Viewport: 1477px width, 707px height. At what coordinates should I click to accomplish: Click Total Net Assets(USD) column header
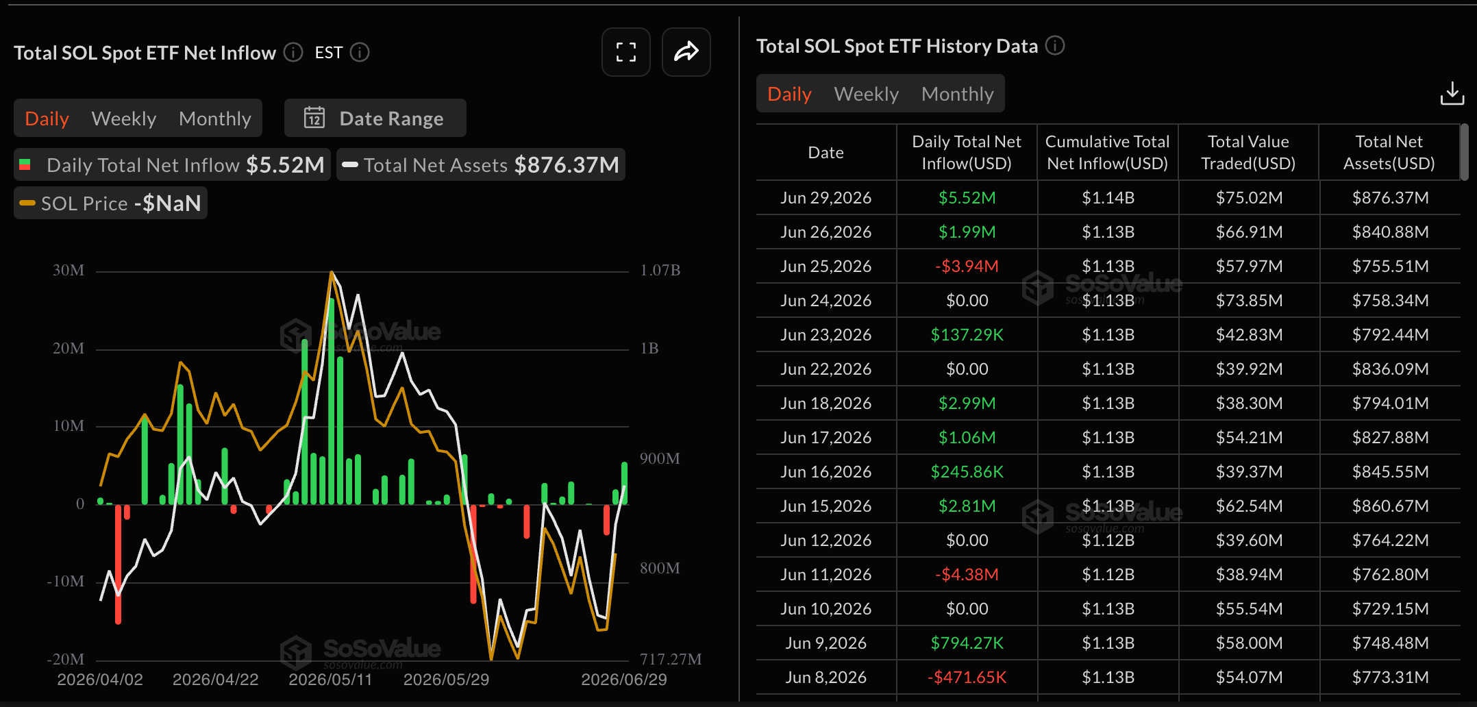[x=1389, y=152]
